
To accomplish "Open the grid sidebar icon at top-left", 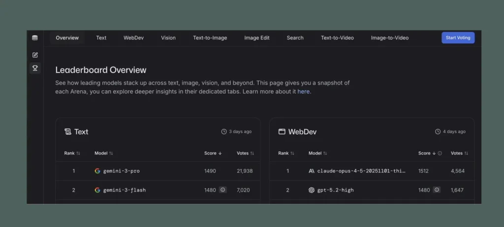I will [35, 38].
